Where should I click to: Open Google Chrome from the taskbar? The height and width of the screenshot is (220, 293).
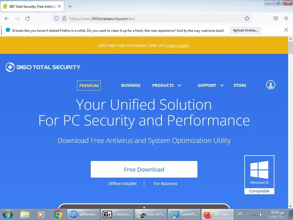tap(58, 214)
